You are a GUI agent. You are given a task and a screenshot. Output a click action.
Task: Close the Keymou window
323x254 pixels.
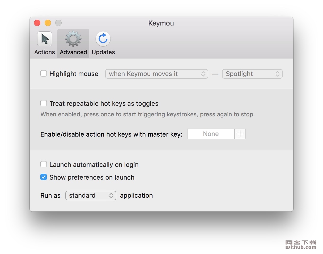pyautogui.click(x=37, y=23)
